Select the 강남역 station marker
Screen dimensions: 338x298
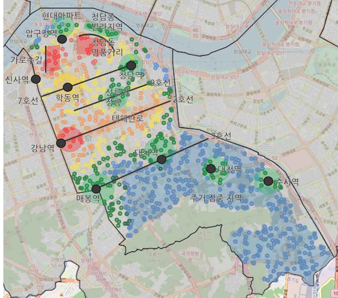click(61, 143)
